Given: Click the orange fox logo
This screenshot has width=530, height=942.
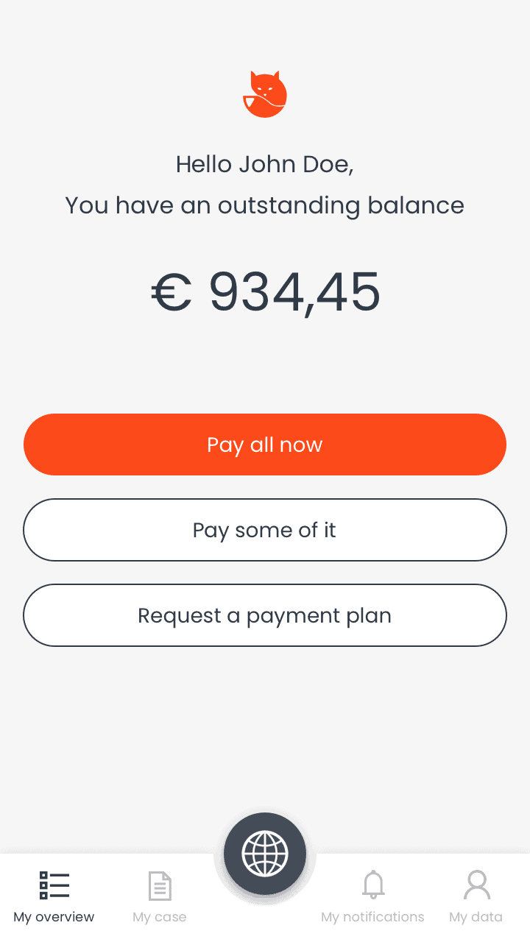Looking at the screenshot, I should point(265,94).
